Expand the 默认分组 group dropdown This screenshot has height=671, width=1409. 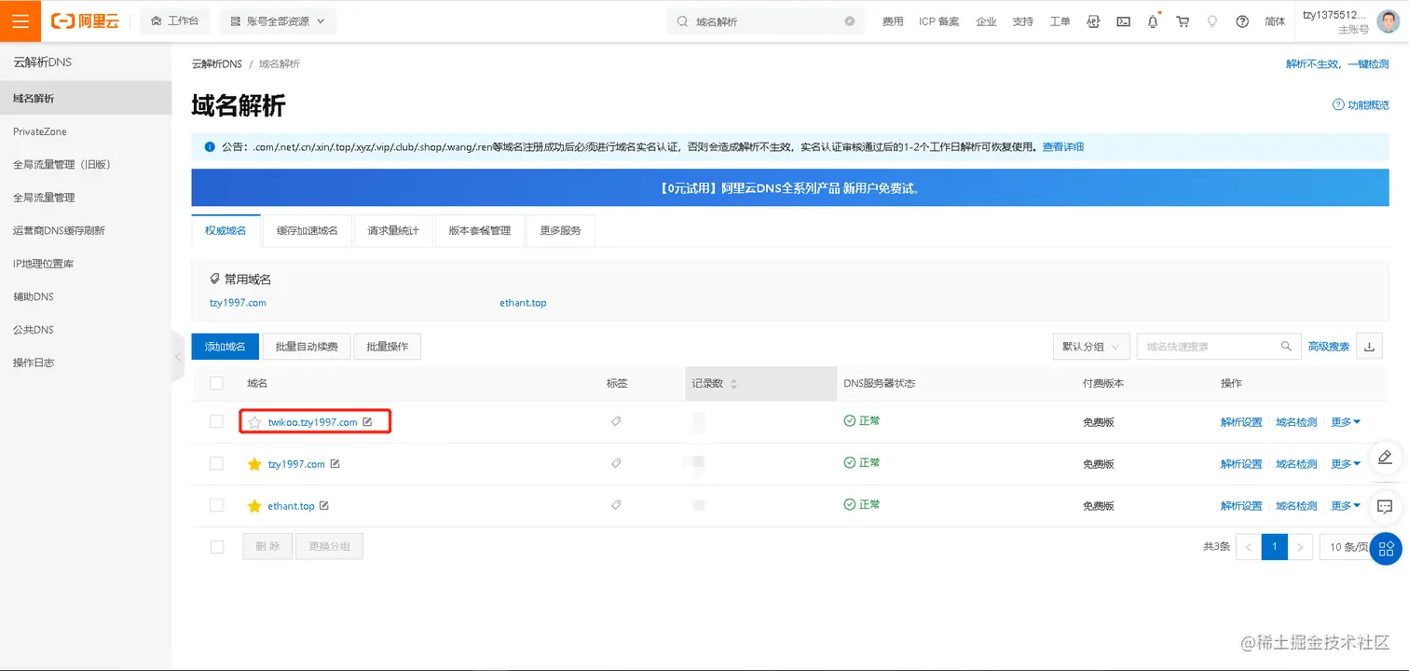click(1091, 346)
